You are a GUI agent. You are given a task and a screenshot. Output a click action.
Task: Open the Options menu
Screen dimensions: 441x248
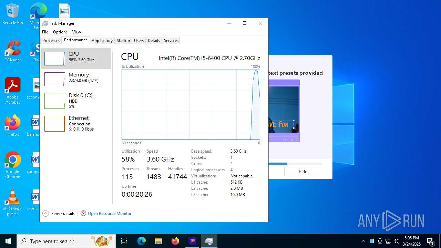click(x=60, y=32)
